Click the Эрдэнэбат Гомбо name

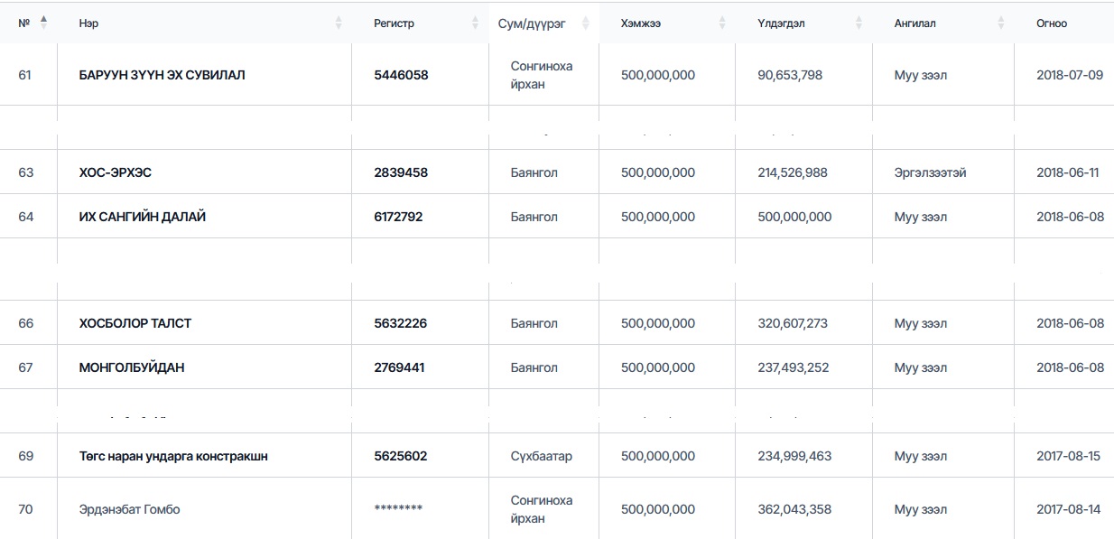(130, 509)
